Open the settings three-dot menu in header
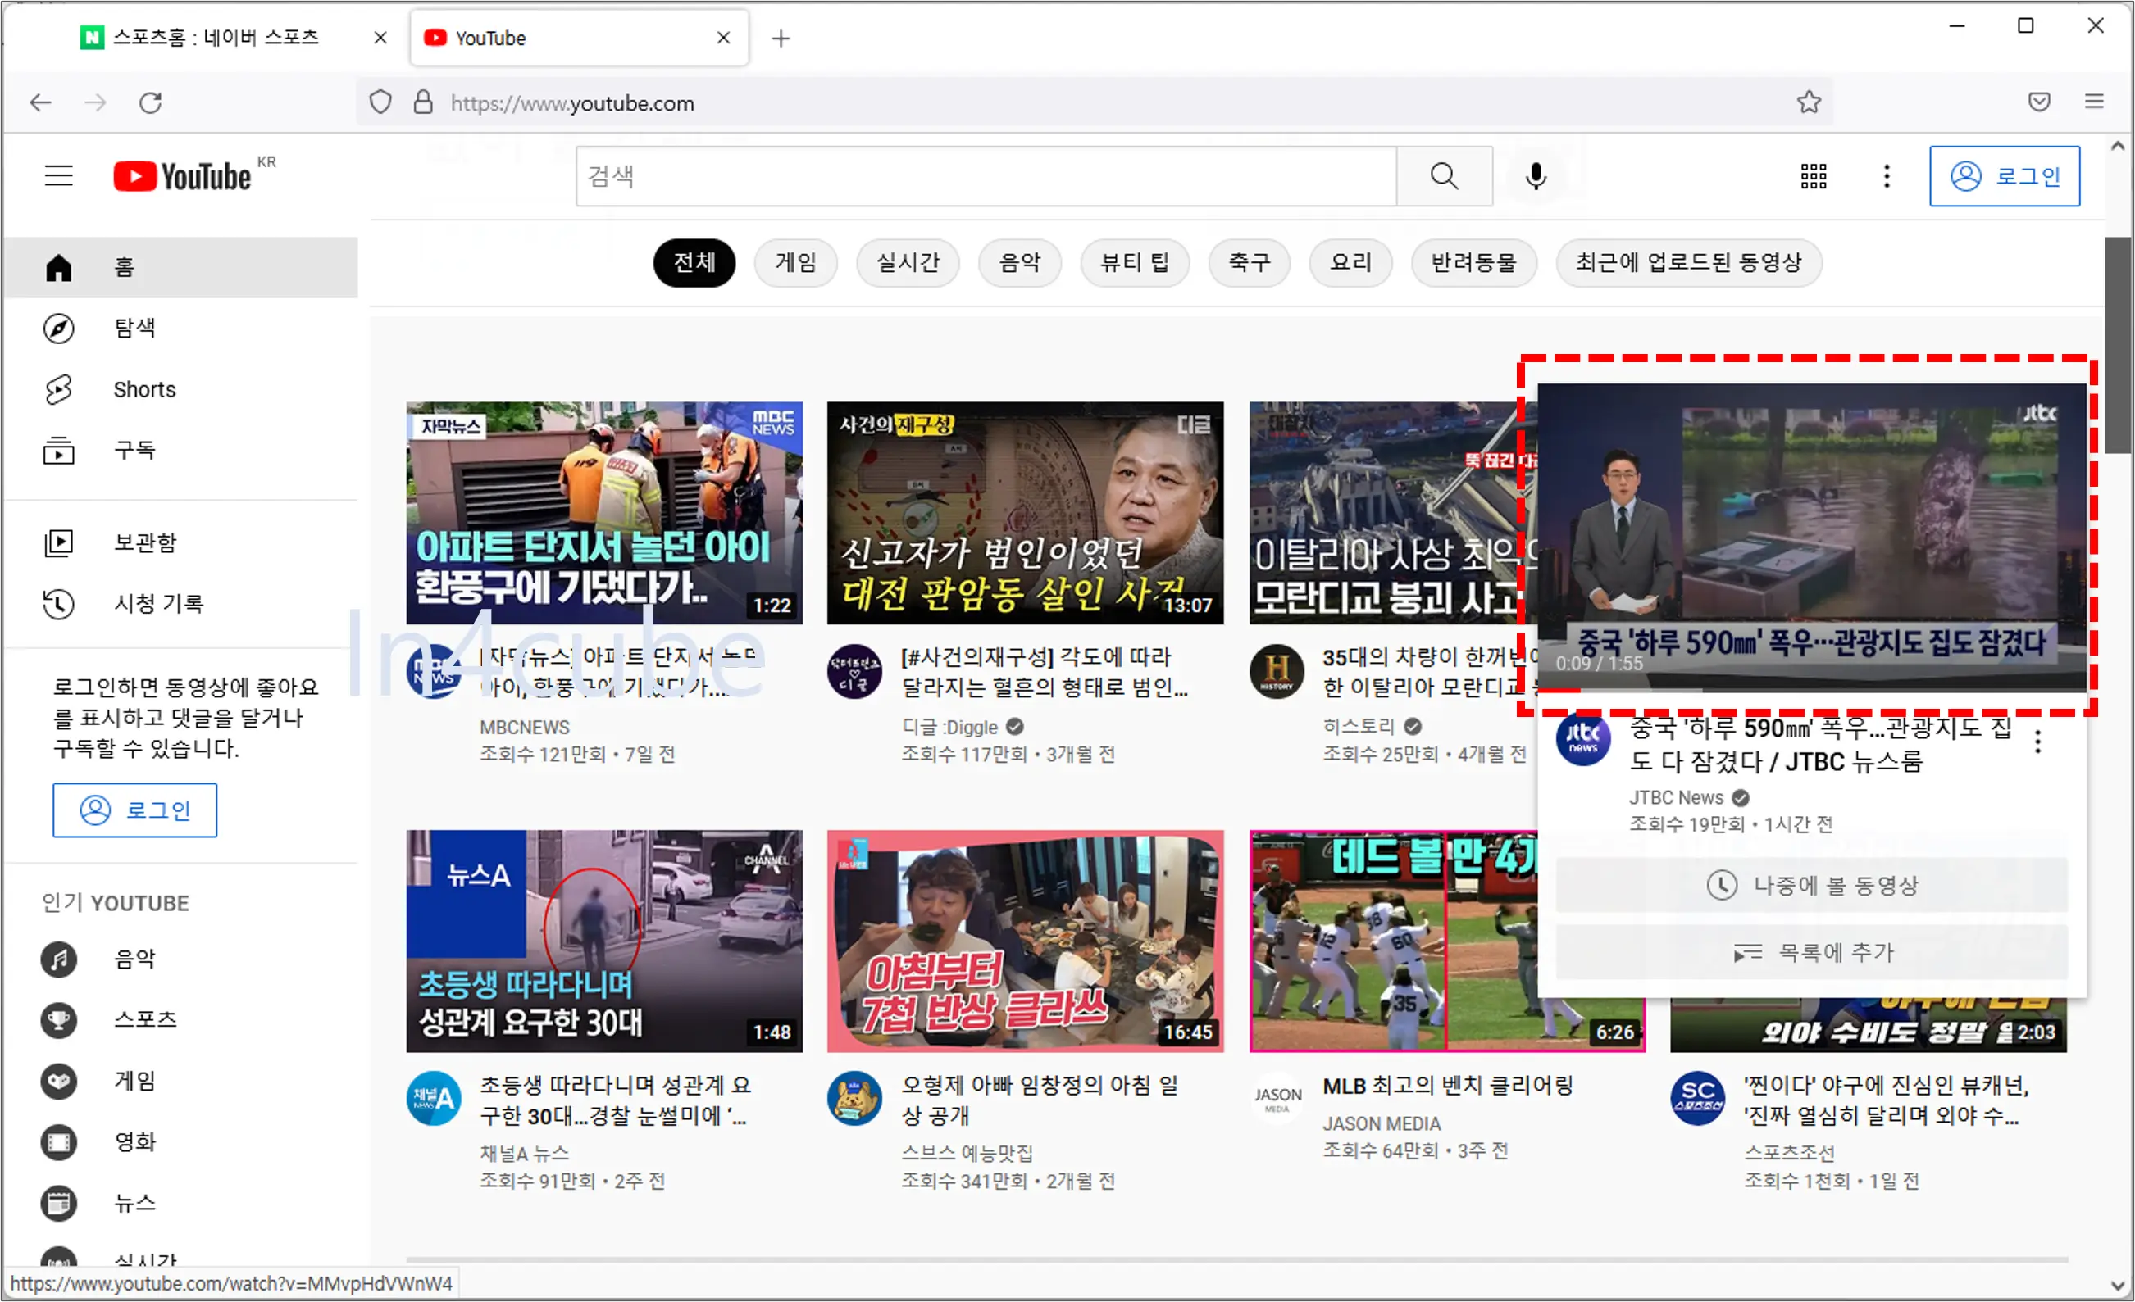Image resolution: width=2135 pixels, height=1302 pixels. (x=1887, y=175)
